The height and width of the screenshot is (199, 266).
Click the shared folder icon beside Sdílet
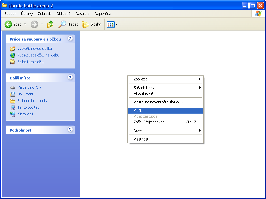pyautogui.click(x=13, y=62)
